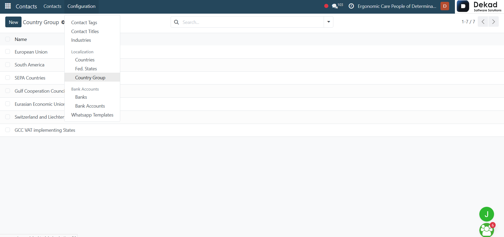The width and height of the screenshot is (504, 237).
Task: Open the activities clock icon
Action: [x=351, y=6]
